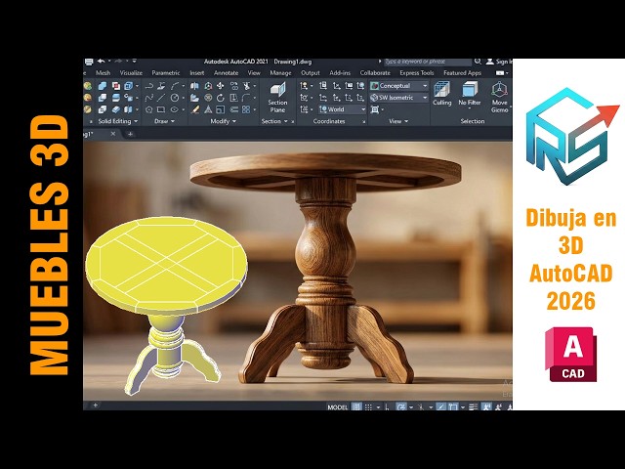Viewport: 625px width, 469px height.
Task: Click the search magnifier icon
Action: coord(478,62)
